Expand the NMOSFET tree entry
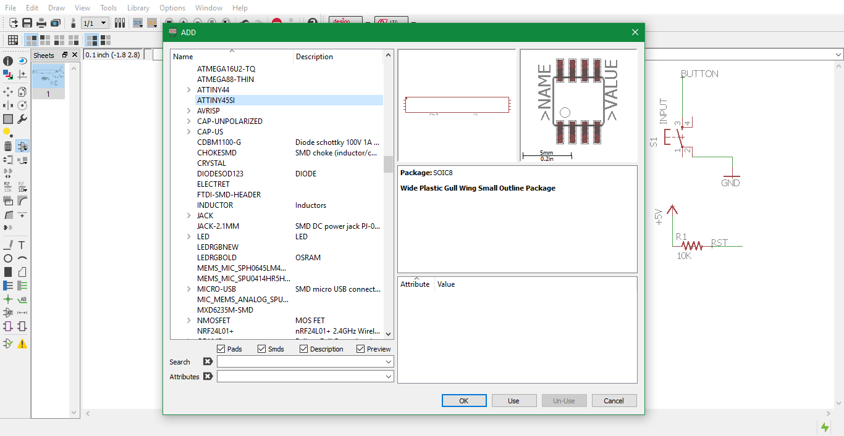844x436 pixels. (188, 321)
